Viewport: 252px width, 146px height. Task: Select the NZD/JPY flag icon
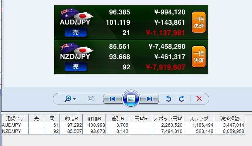(x=77, y=49)
